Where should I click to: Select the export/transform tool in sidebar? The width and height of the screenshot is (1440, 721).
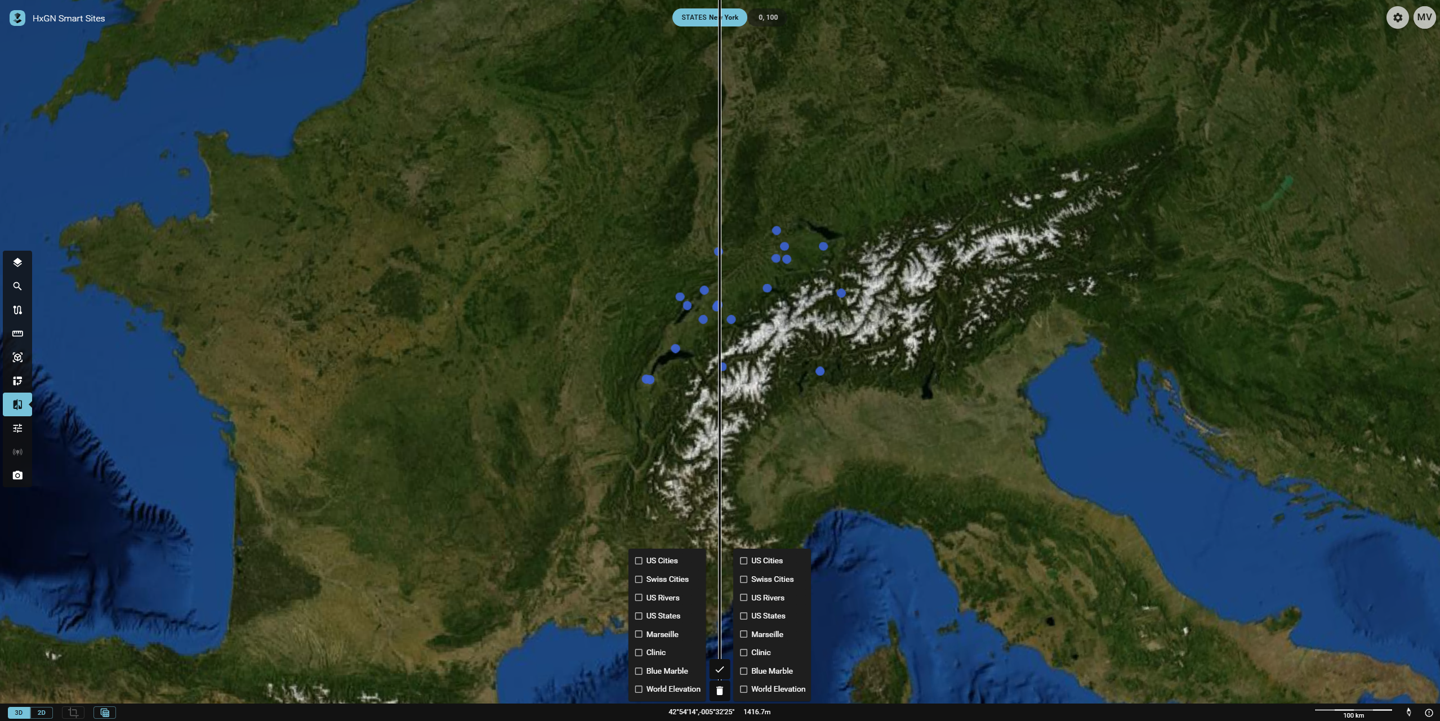click(17, 380)
